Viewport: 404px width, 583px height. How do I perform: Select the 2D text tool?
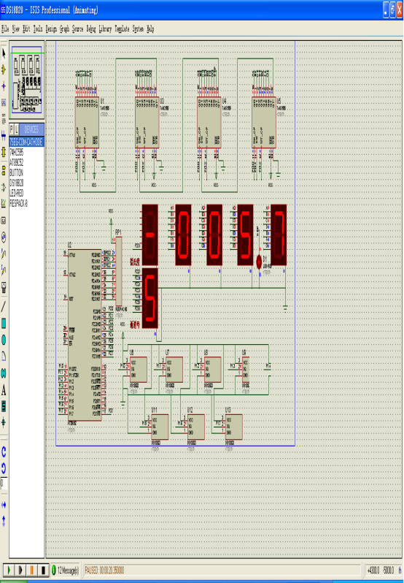click(x=4, y=390)
